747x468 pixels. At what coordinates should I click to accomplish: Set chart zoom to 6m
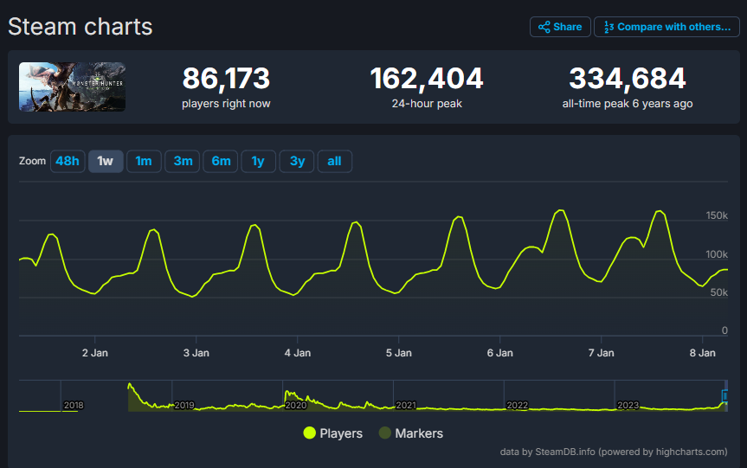point(220,161)
